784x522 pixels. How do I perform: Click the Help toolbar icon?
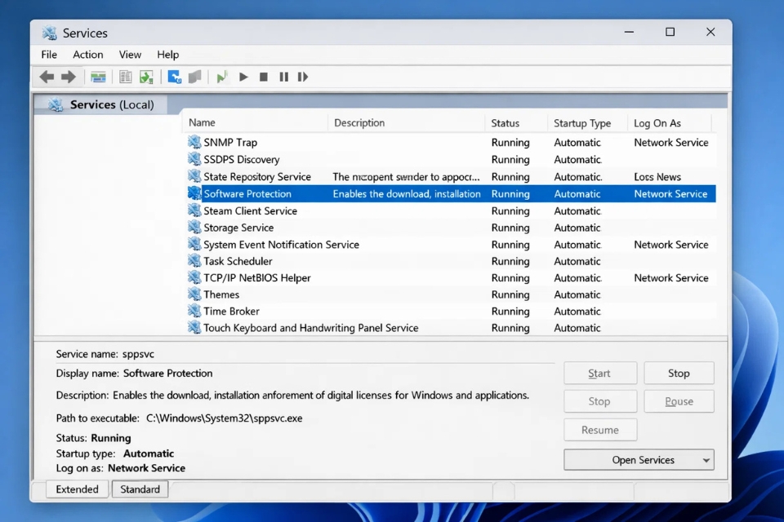pyautogui.click(x=194, y=76)
